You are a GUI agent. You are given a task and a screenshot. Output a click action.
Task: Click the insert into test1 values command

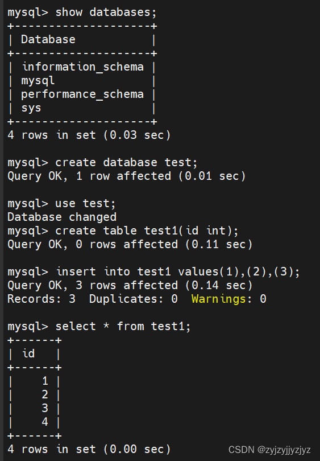(x=177, y=271)
